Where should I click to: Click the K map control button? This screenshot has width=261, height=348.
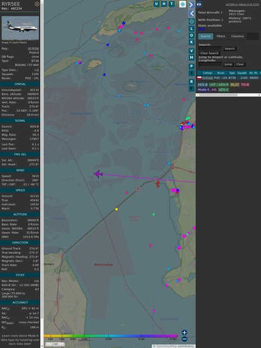[x=191, y=42]
